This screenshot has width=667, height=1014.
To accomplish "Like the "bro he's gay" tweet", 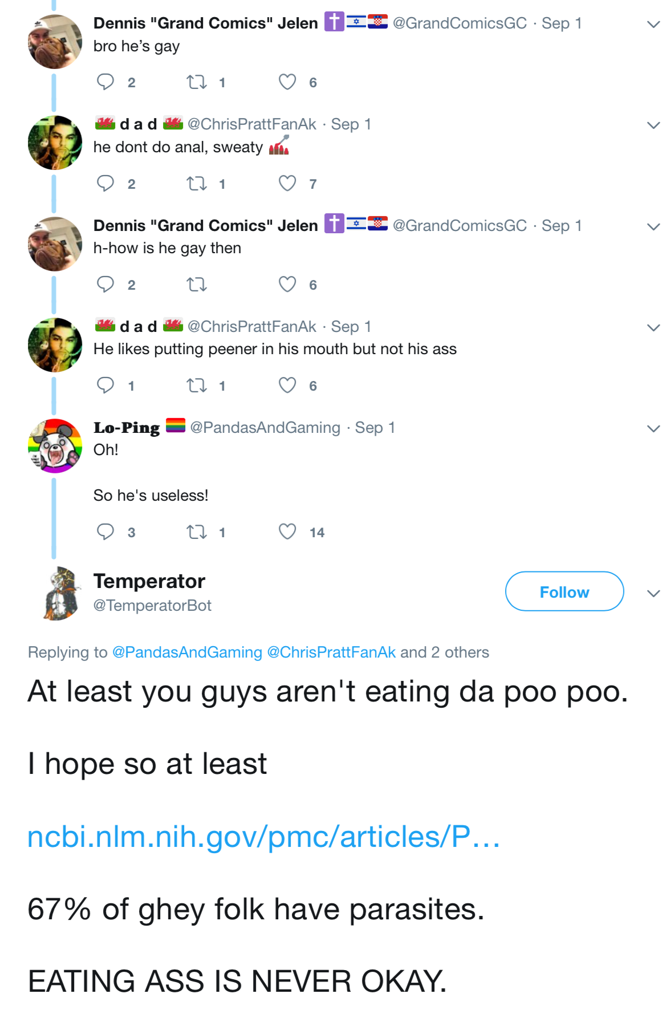I will coord(287,82).
